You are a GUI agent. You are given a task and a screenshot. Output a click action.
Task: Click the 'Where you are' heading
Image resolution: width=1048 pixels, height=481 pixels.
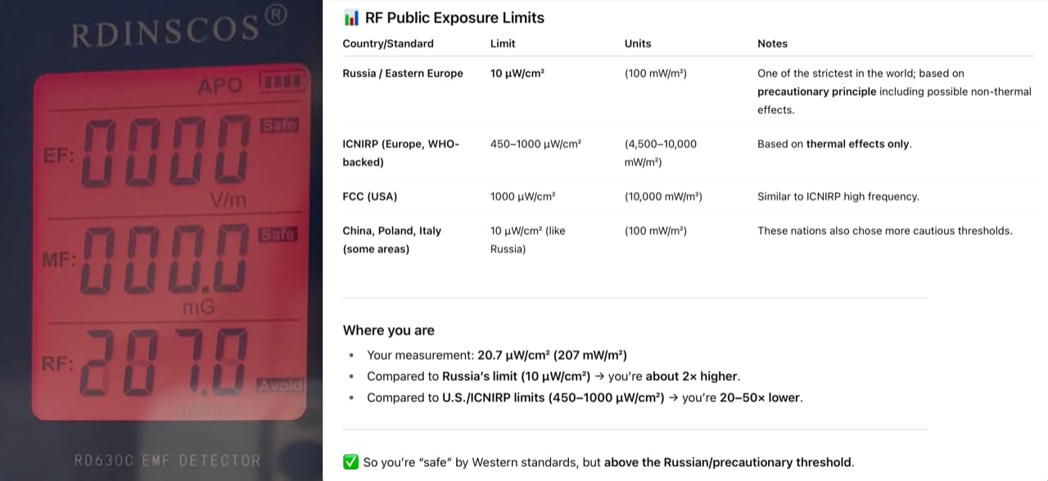[x=389, y=330]
